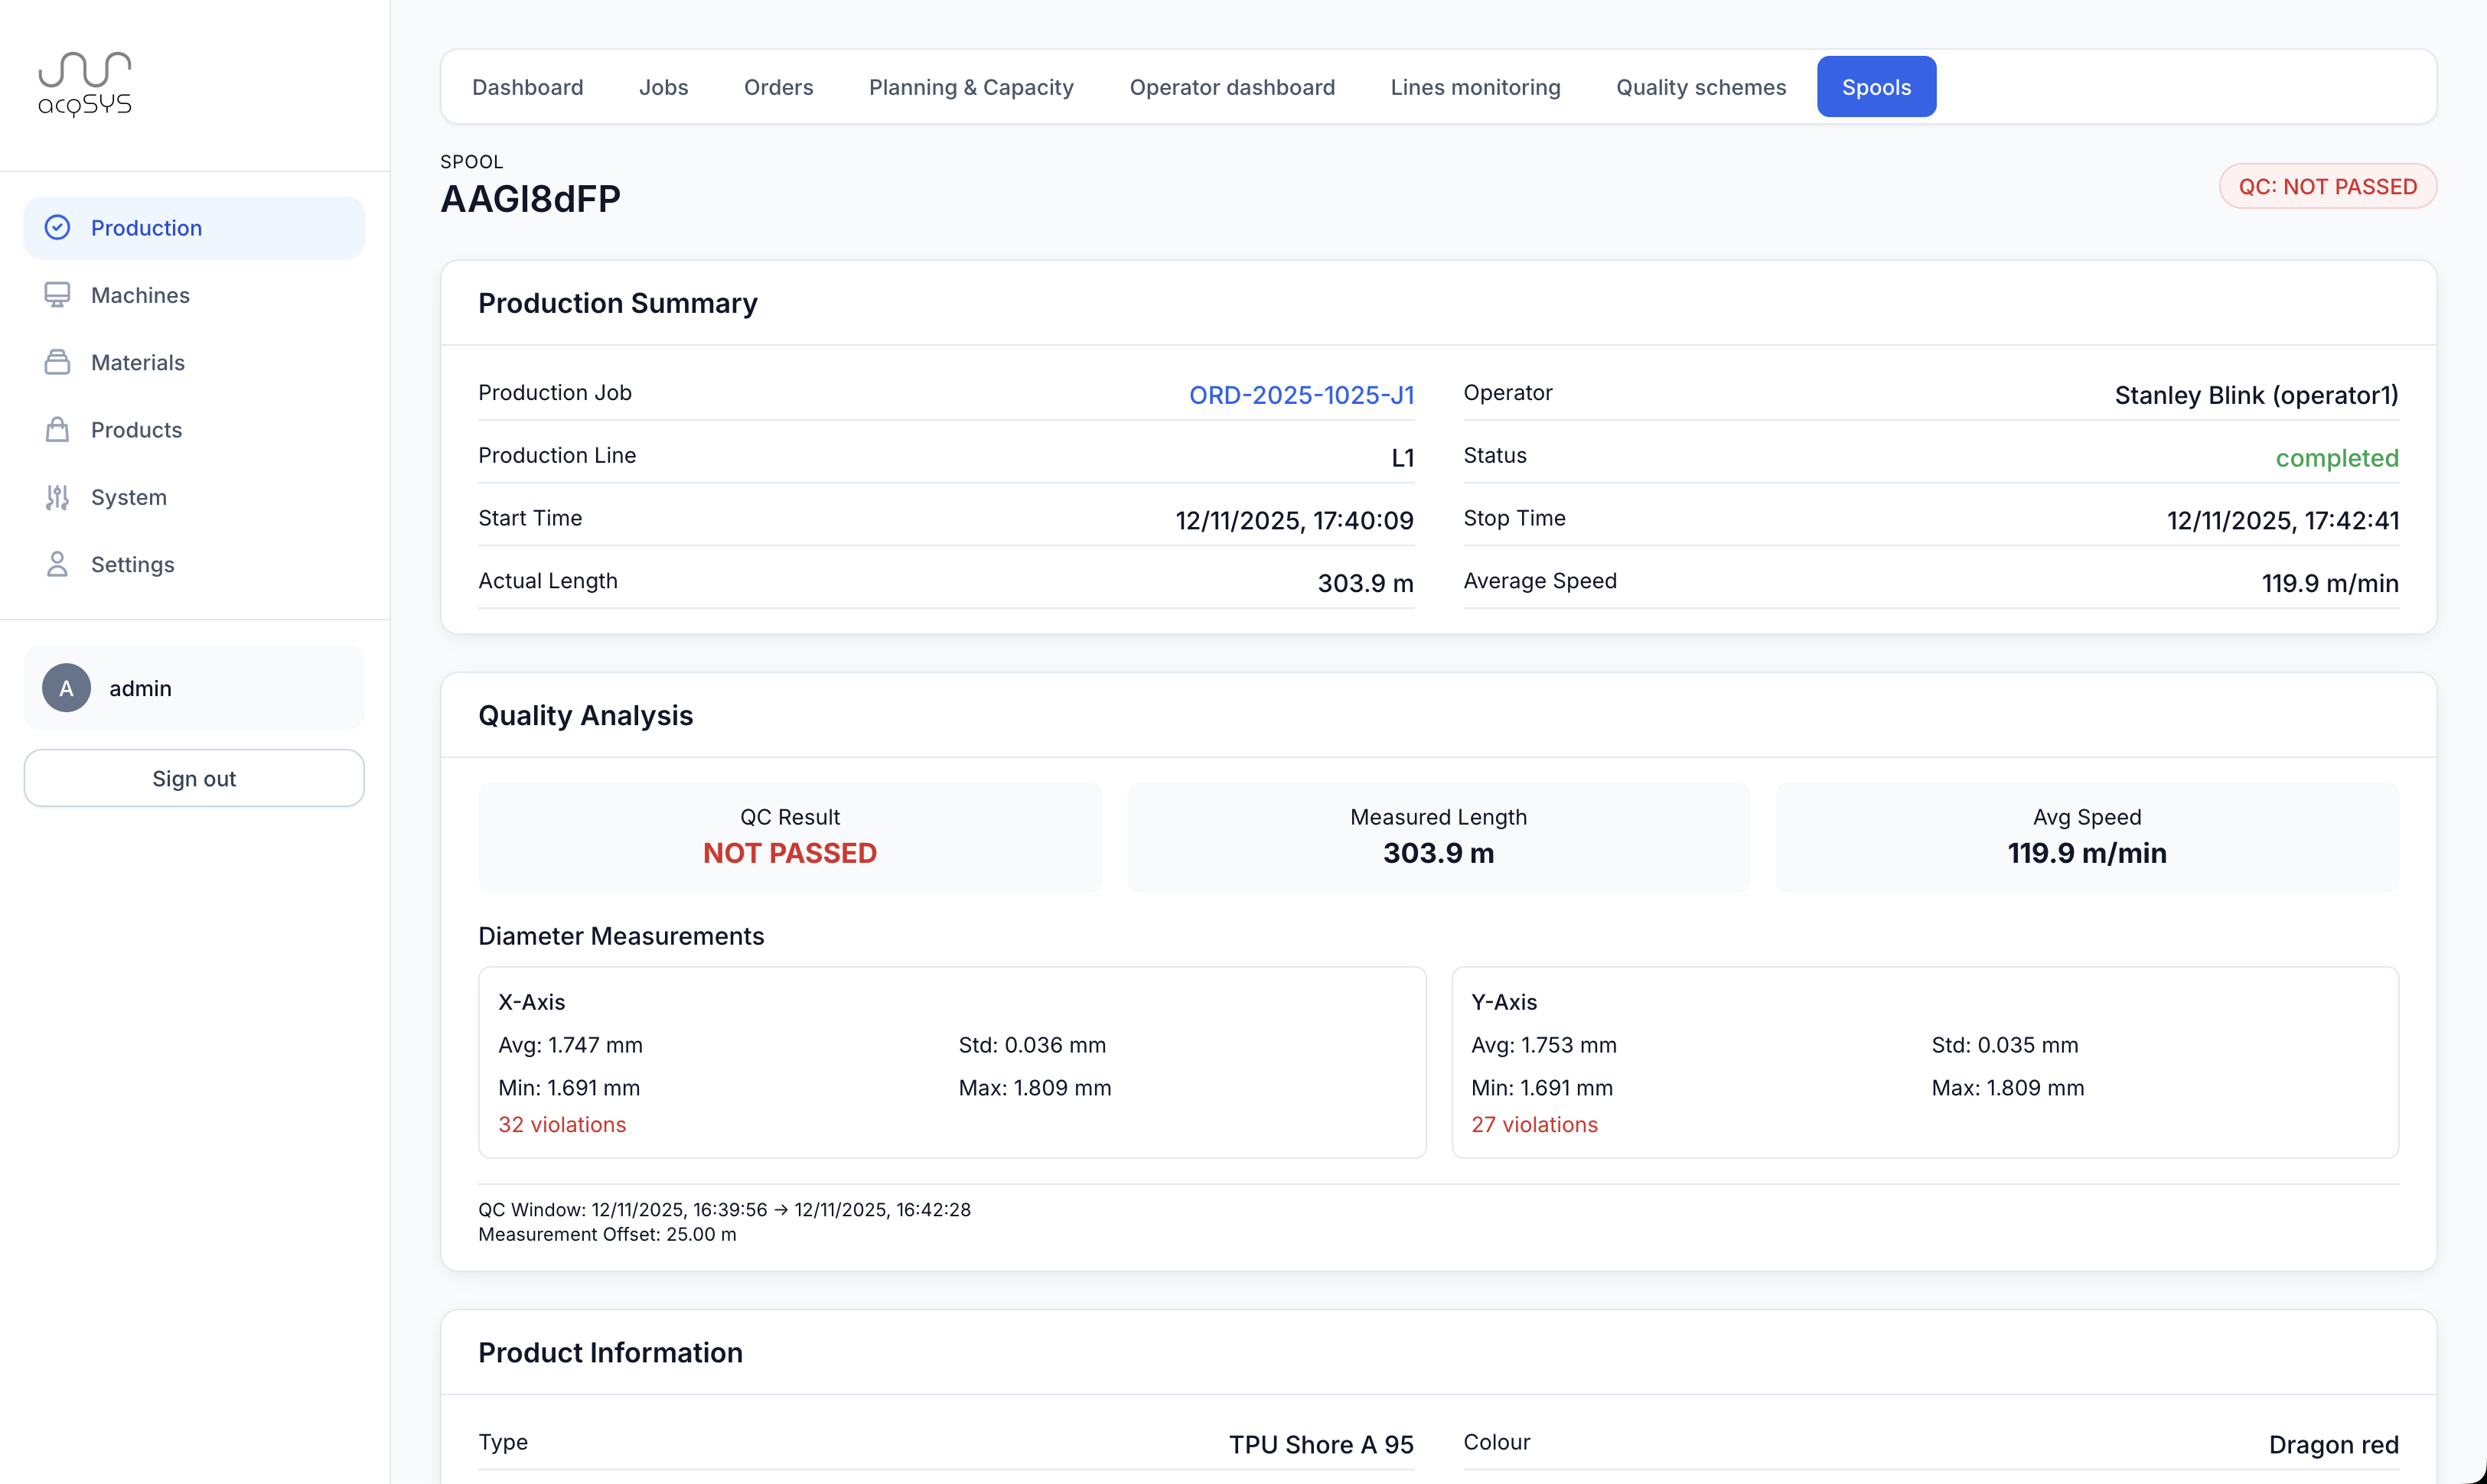Open production job ORD-2025-1025-J1
Image resolution: width=2487 pixels, height=1484 pixels.
(1301, 395)
